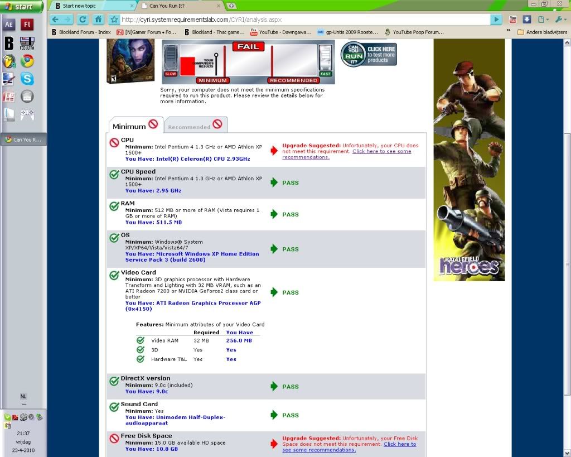Open the FCE Ultra emulator icon
571x457 pixels.
[27, 42]
